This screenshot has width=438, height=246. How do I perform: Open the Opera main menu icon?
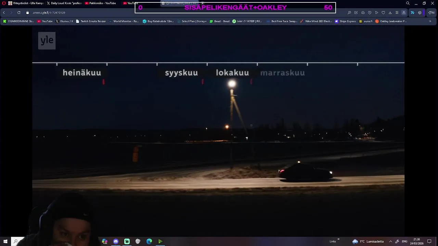pyautogui.click(x=4, y=3)
